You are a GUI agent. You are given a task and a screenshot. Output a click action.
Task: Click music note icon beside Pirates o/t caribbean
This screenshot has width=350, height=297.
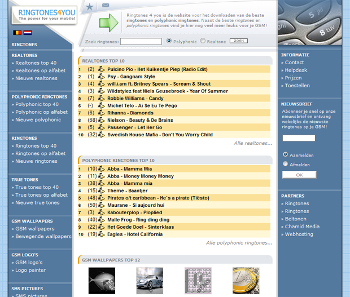click(101, 198)
